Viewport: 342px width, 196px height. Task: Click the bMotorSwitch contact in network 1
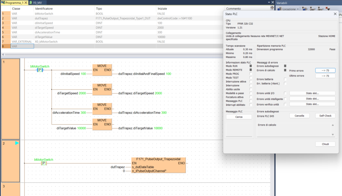pyautogui.click(x=40, y=70)
